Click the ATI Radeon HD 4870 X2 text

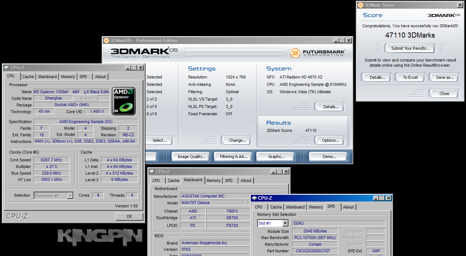301,77
